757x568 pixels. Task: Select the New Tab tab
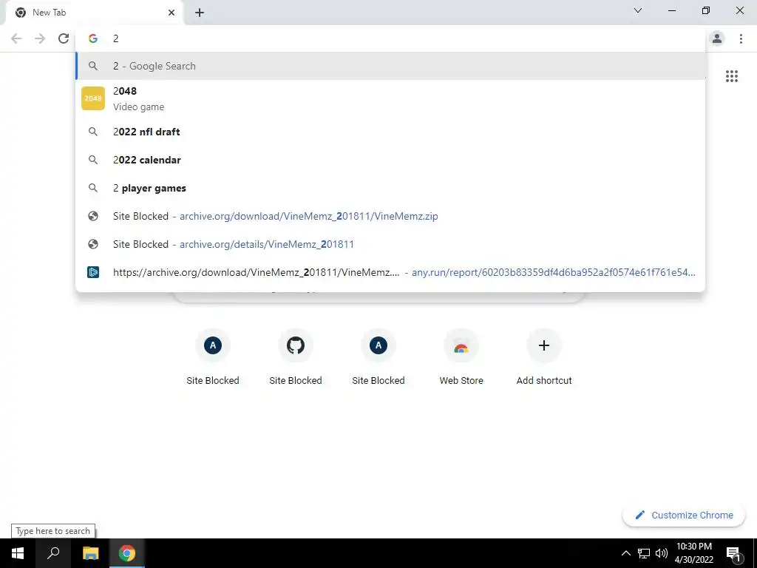(94, 13)
